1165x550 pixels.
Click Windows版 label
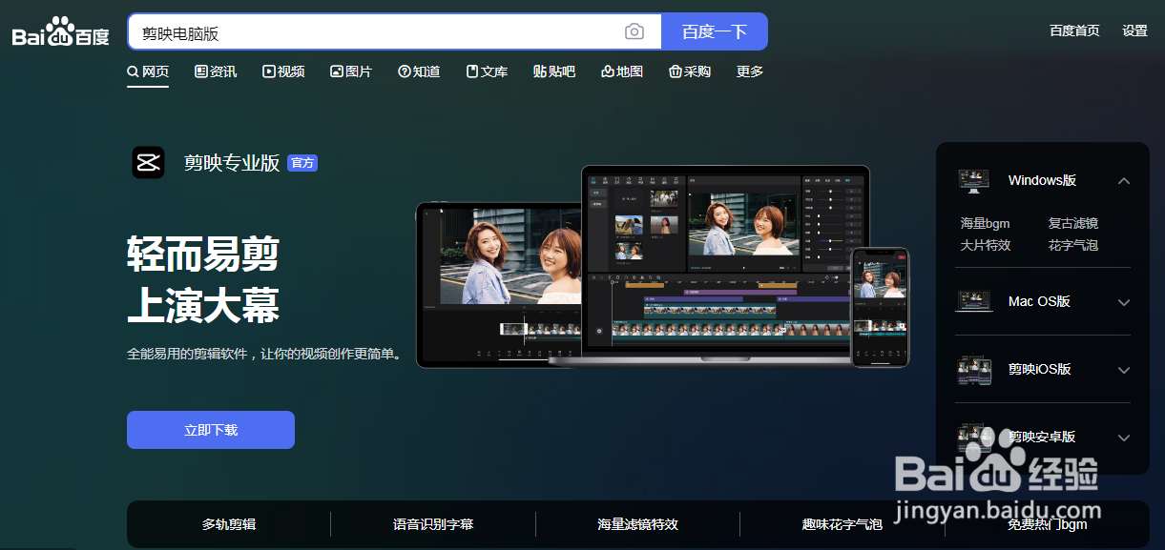pyautogui.click(x=1042, y=180)
